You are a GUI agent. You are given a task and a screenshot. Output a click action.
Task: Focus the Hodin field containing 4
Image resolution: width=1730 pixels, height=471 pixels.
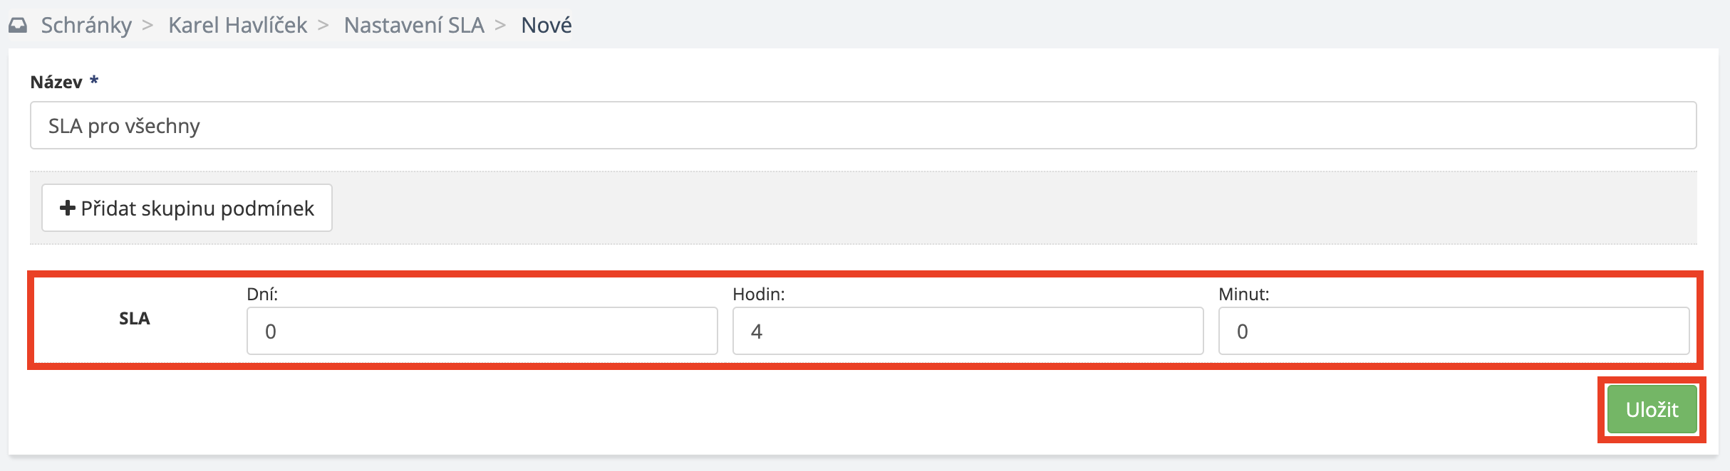tap(968, 331)
